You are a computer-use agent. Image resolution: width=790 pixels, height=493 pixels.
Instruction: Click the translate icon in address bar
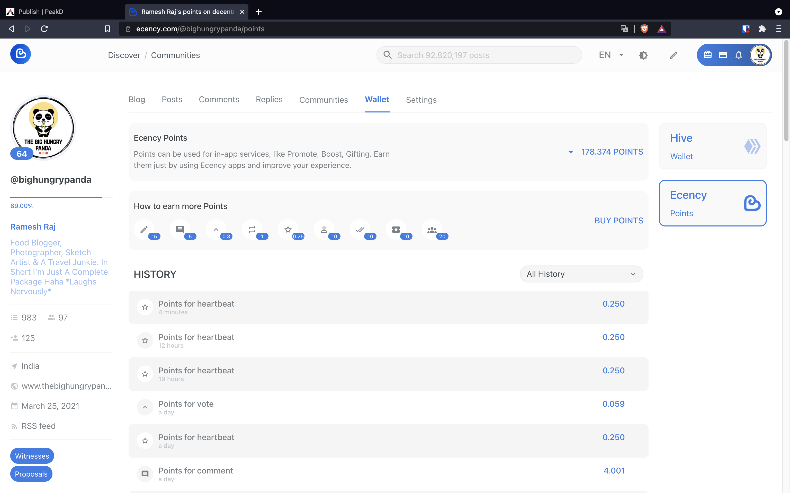tap(624, 29)
